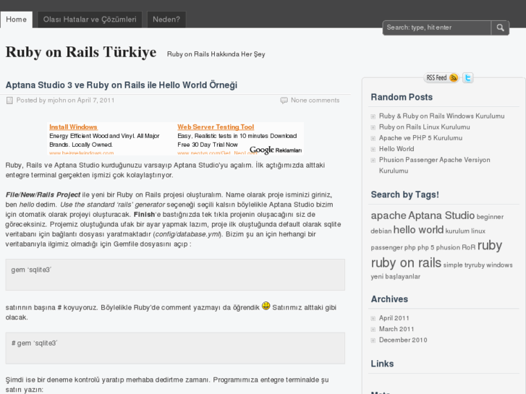Select the simple tag
The image size is (526, 394).
click(x=453, y=265)
